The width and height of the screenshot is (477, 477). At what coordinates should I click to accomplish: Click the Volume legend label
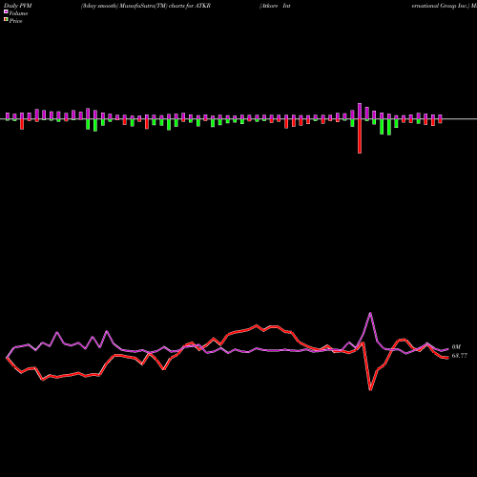tap(18, 13)
